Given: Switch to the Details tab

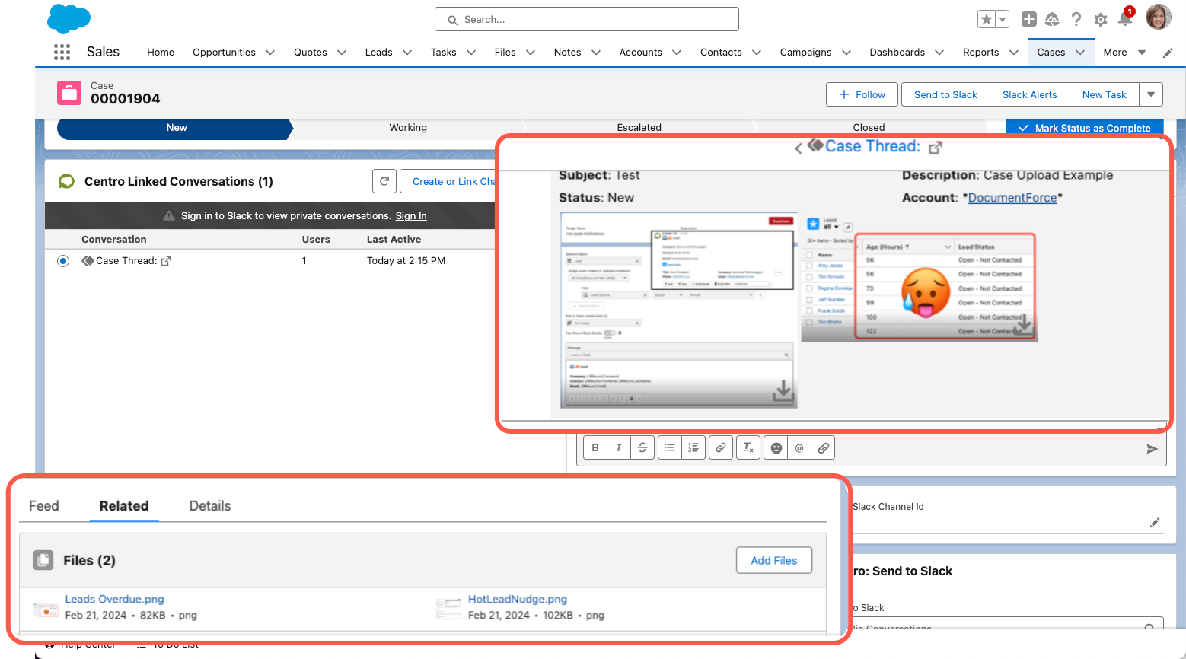Looking at the screenshot, I should [x=210, y=506].
